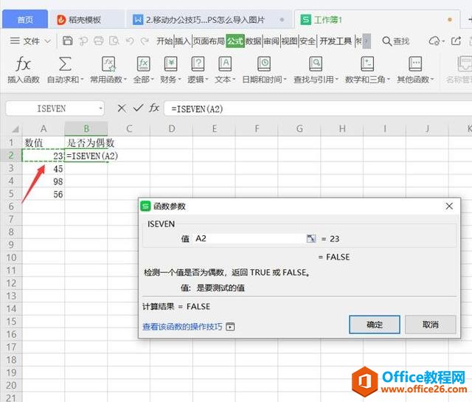Select row 3 header
472x402 pixels.
pyautogui.click(x=11, y=168)
